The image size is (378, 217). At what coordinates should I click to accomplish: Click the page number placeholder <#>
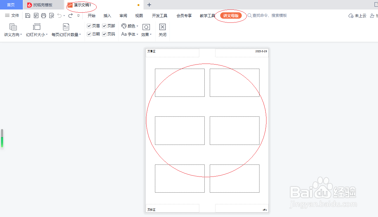[242, 208]
